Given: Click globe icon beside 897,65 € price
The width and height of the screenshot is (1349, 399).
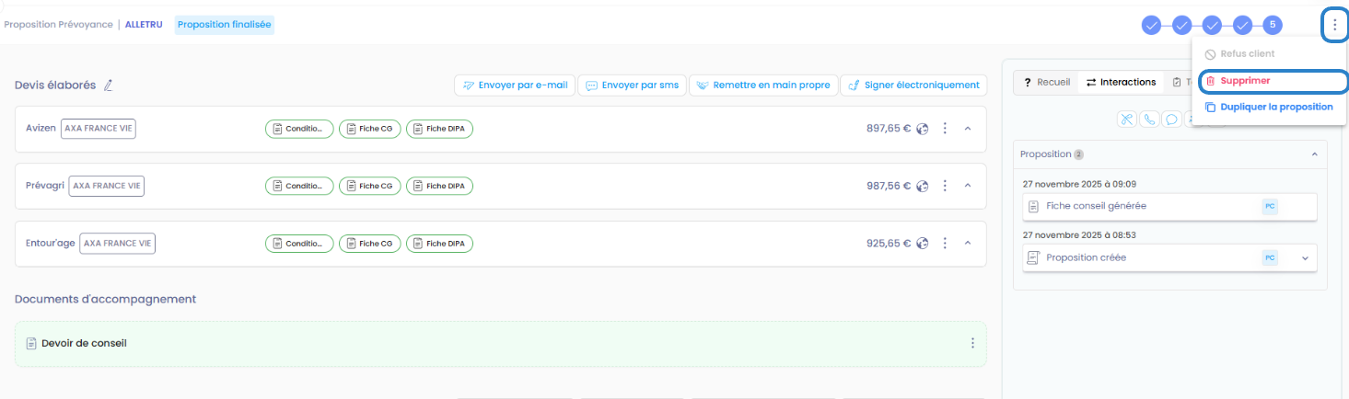Looking at the screenshot, I should pos(923,129).
